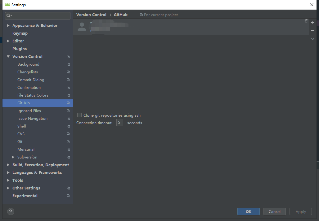Image resolution: width=319 pixels, height=221 pixels.
Task: Click project-level icon beside File Status Colors
Action: 68,95
